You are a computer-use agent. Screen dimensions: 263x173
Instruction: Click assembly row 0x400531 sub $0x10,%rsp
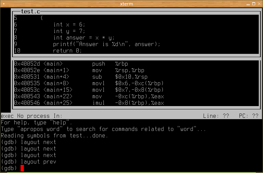[136, 77]
